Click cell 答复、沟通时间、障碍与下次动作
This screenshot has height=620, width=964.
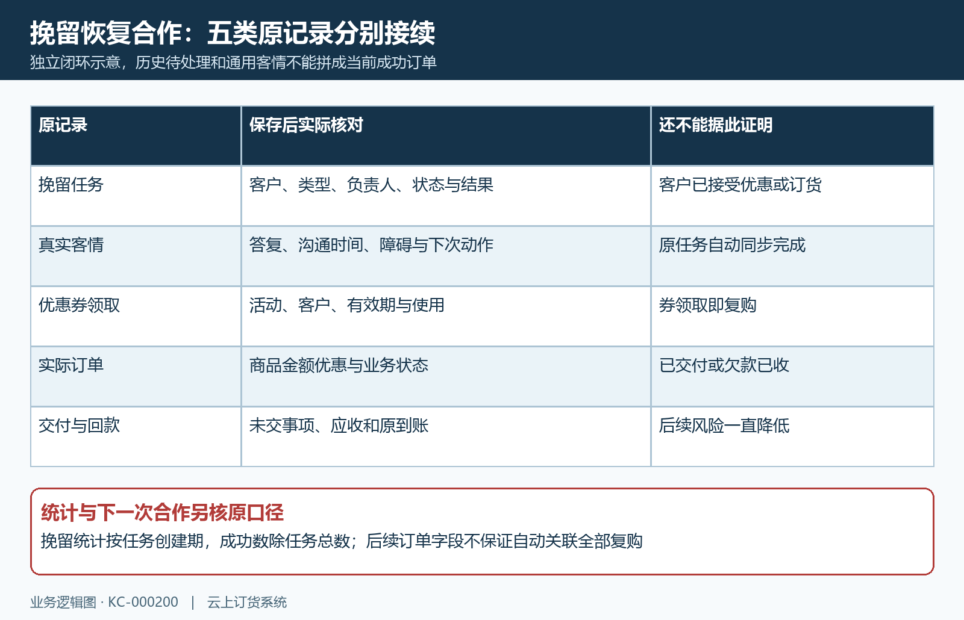tap(446, 256)
